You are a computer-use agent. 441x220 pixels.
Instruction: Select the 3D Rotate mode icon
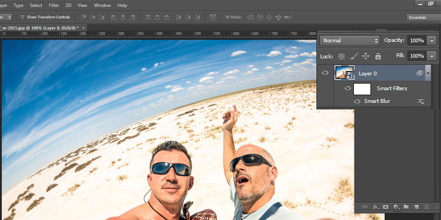[x=251, y=18]
